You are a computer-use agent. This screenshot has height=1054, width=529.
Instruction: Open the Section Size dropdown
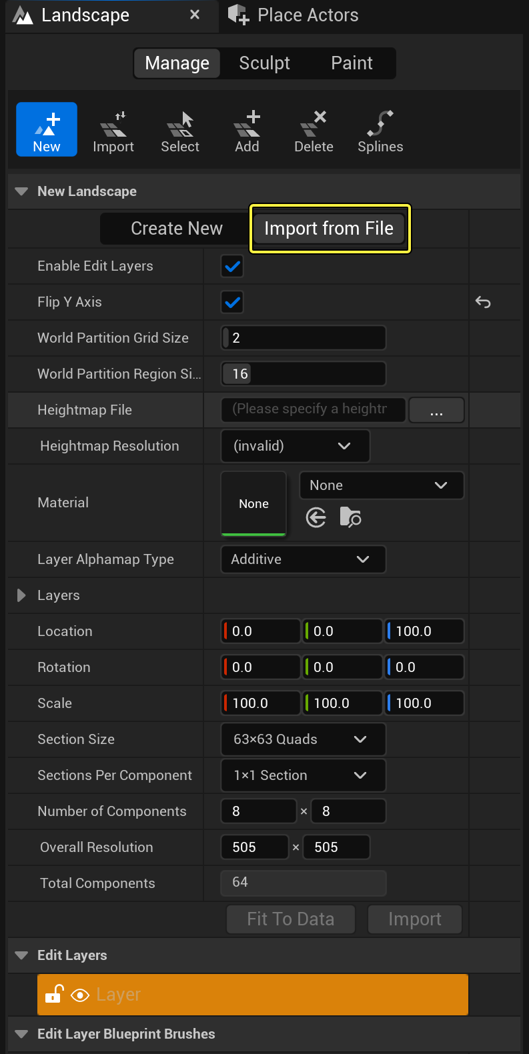pyautogui.click(x=303, y=739)
